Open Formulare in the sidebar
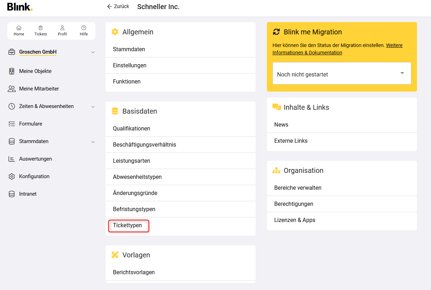This screenshot has height=290, width=431. [31, 124]
